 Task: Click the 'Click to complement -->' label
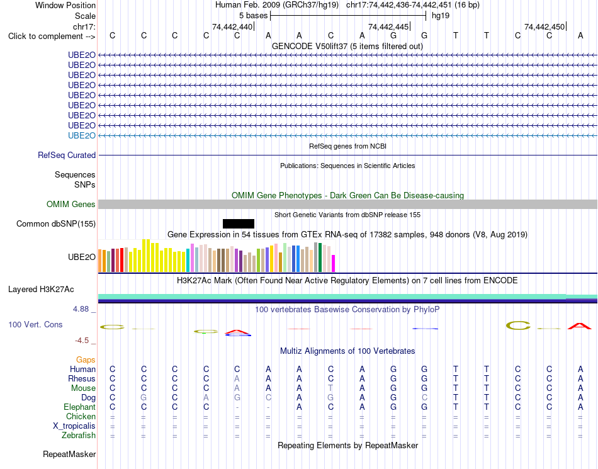[52, 37]
